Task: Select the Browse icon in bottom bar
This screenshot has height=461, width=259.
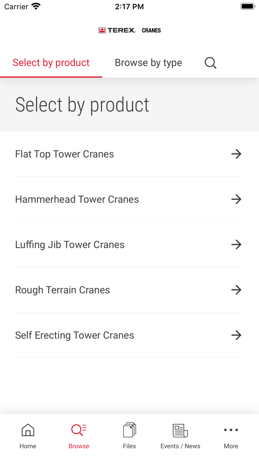Action: click(x=79, y=430)
